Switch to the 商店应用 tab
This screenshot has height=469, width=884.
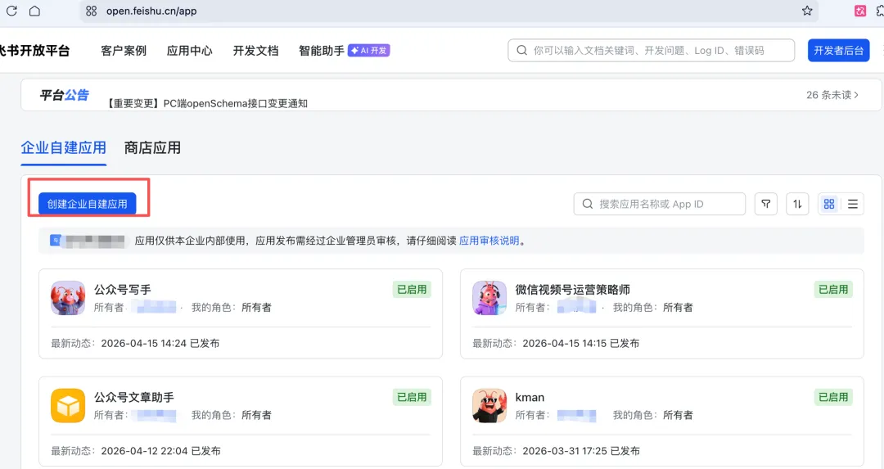coord(152,147)
